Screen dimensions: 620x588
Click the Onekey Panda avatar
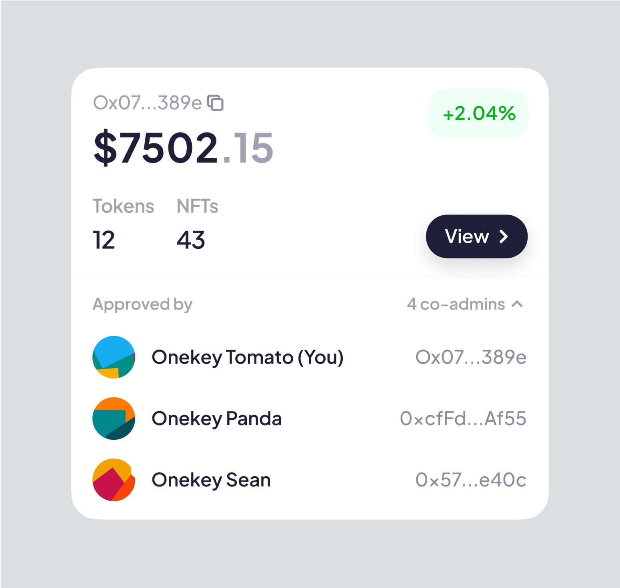coord(114,418)
